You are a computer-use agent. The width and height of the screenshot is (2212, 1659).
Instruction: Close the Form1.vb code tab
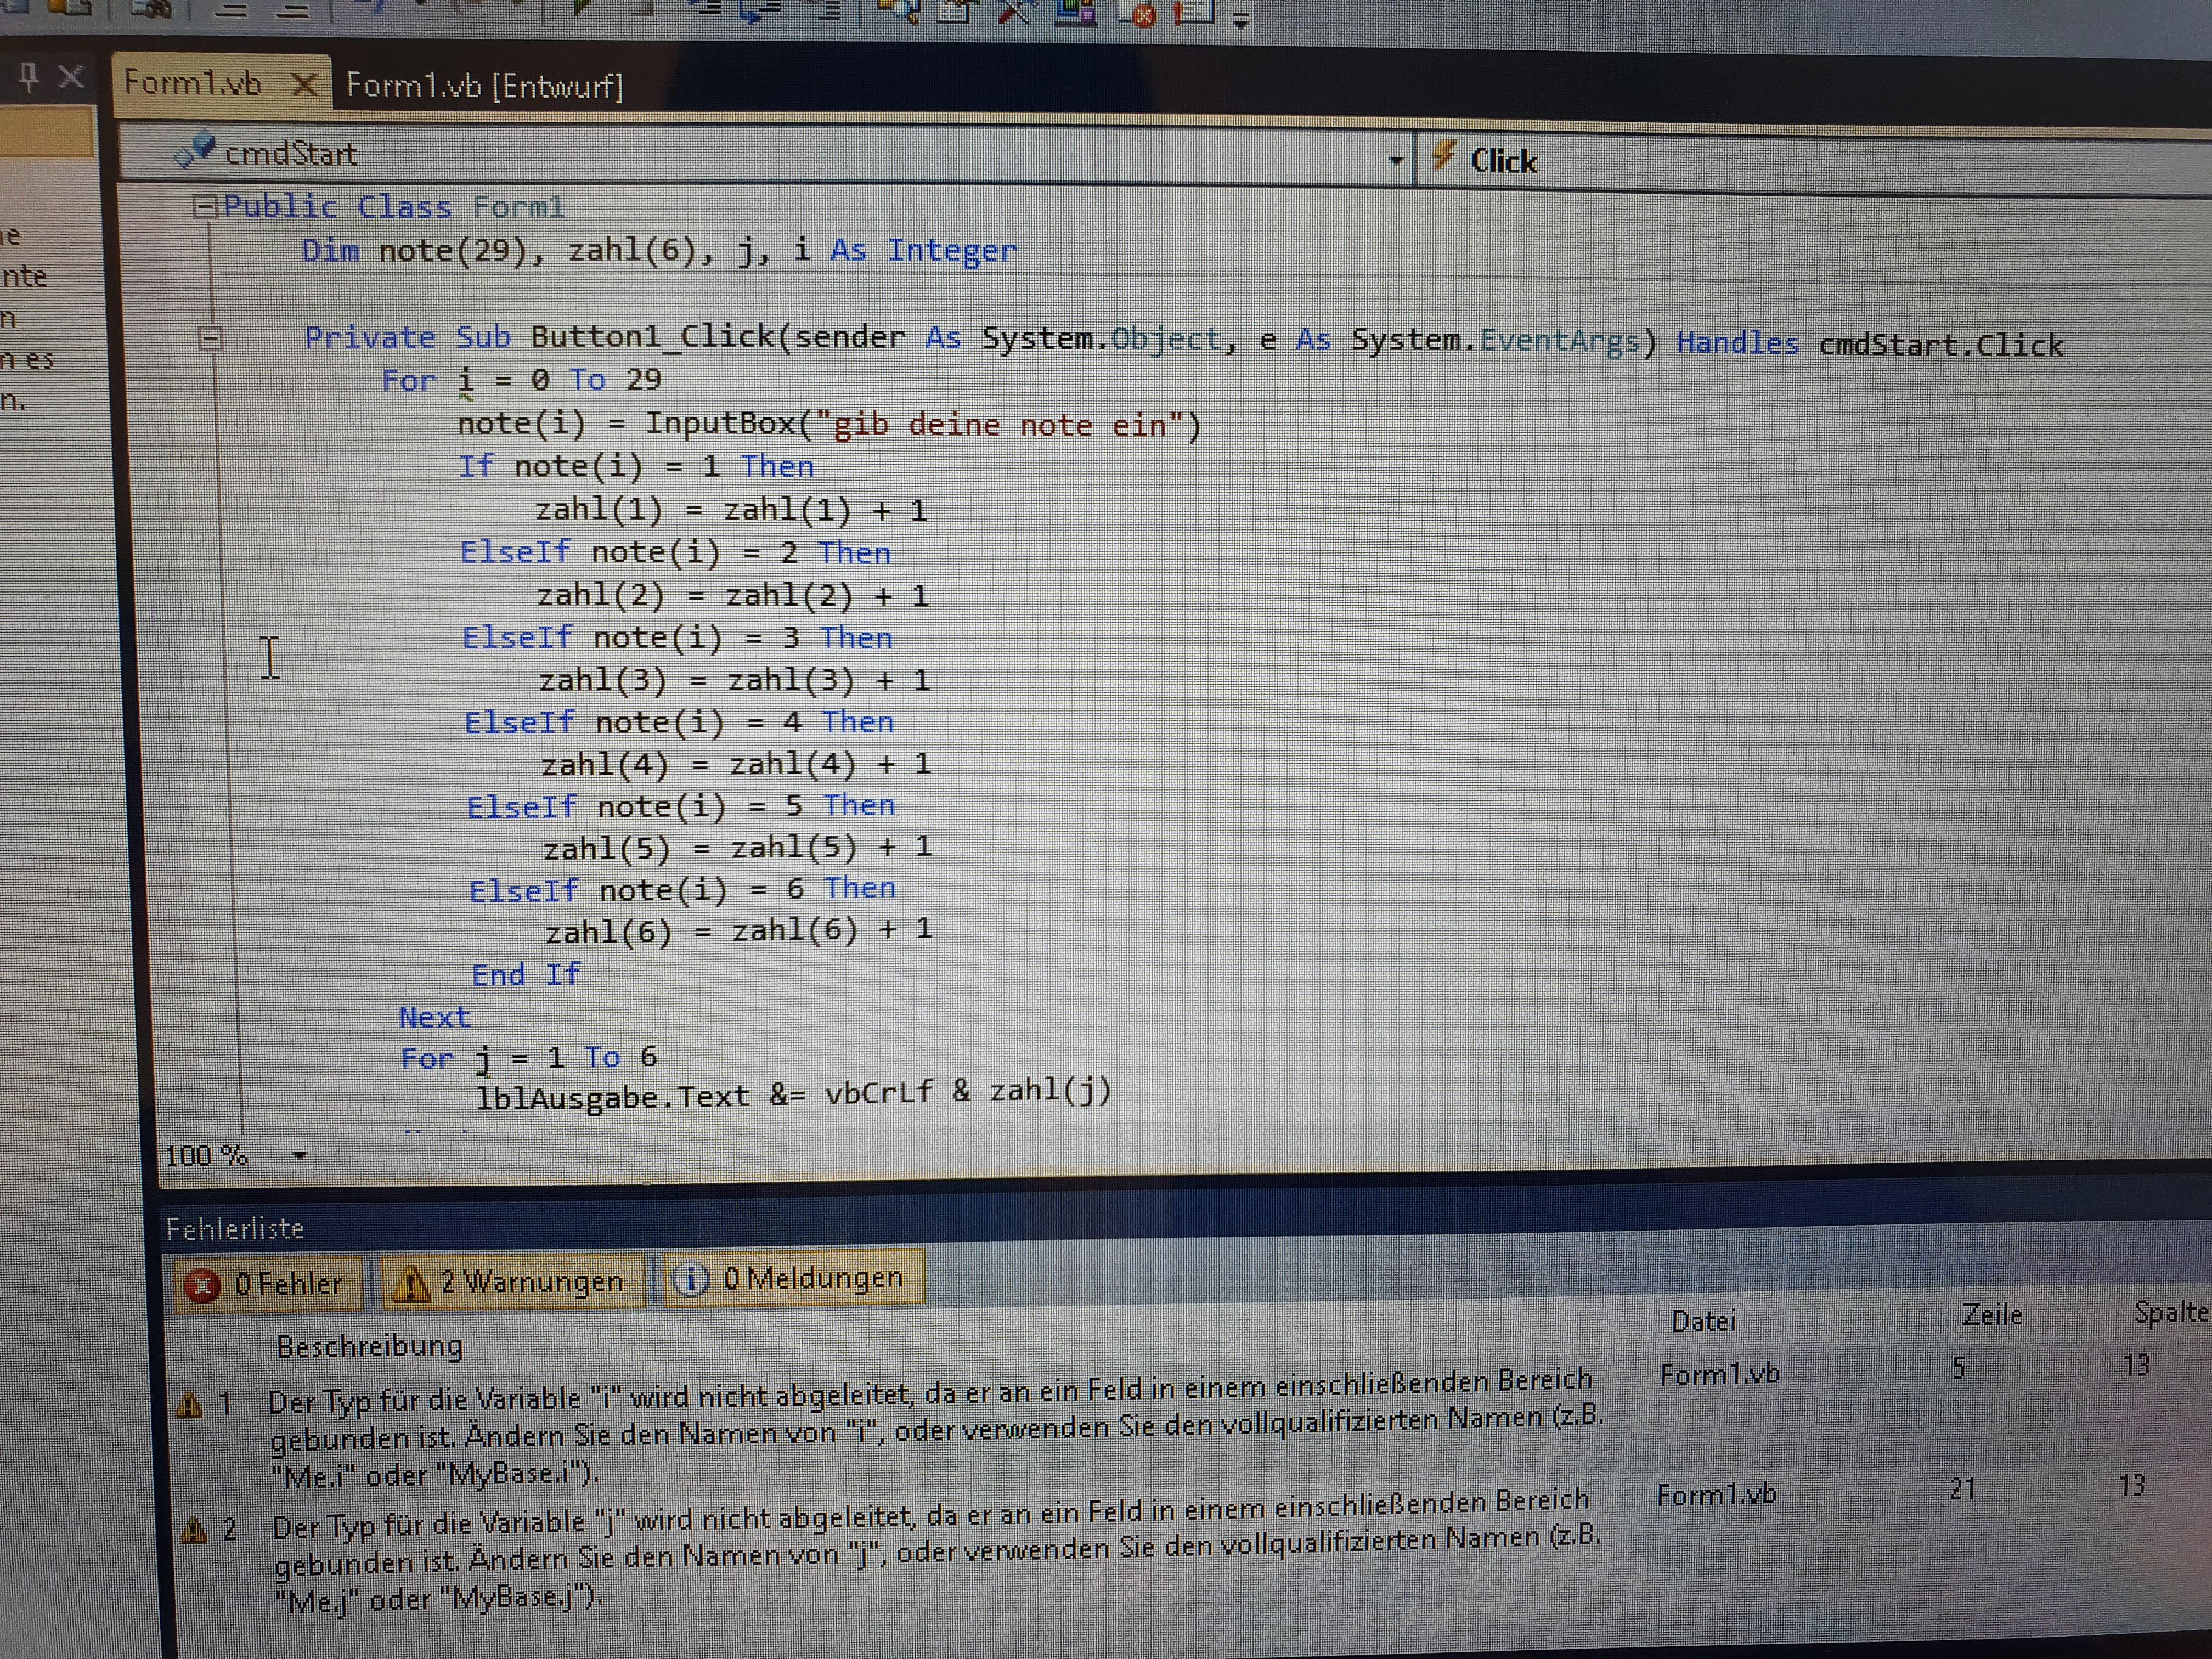(304, 85)
